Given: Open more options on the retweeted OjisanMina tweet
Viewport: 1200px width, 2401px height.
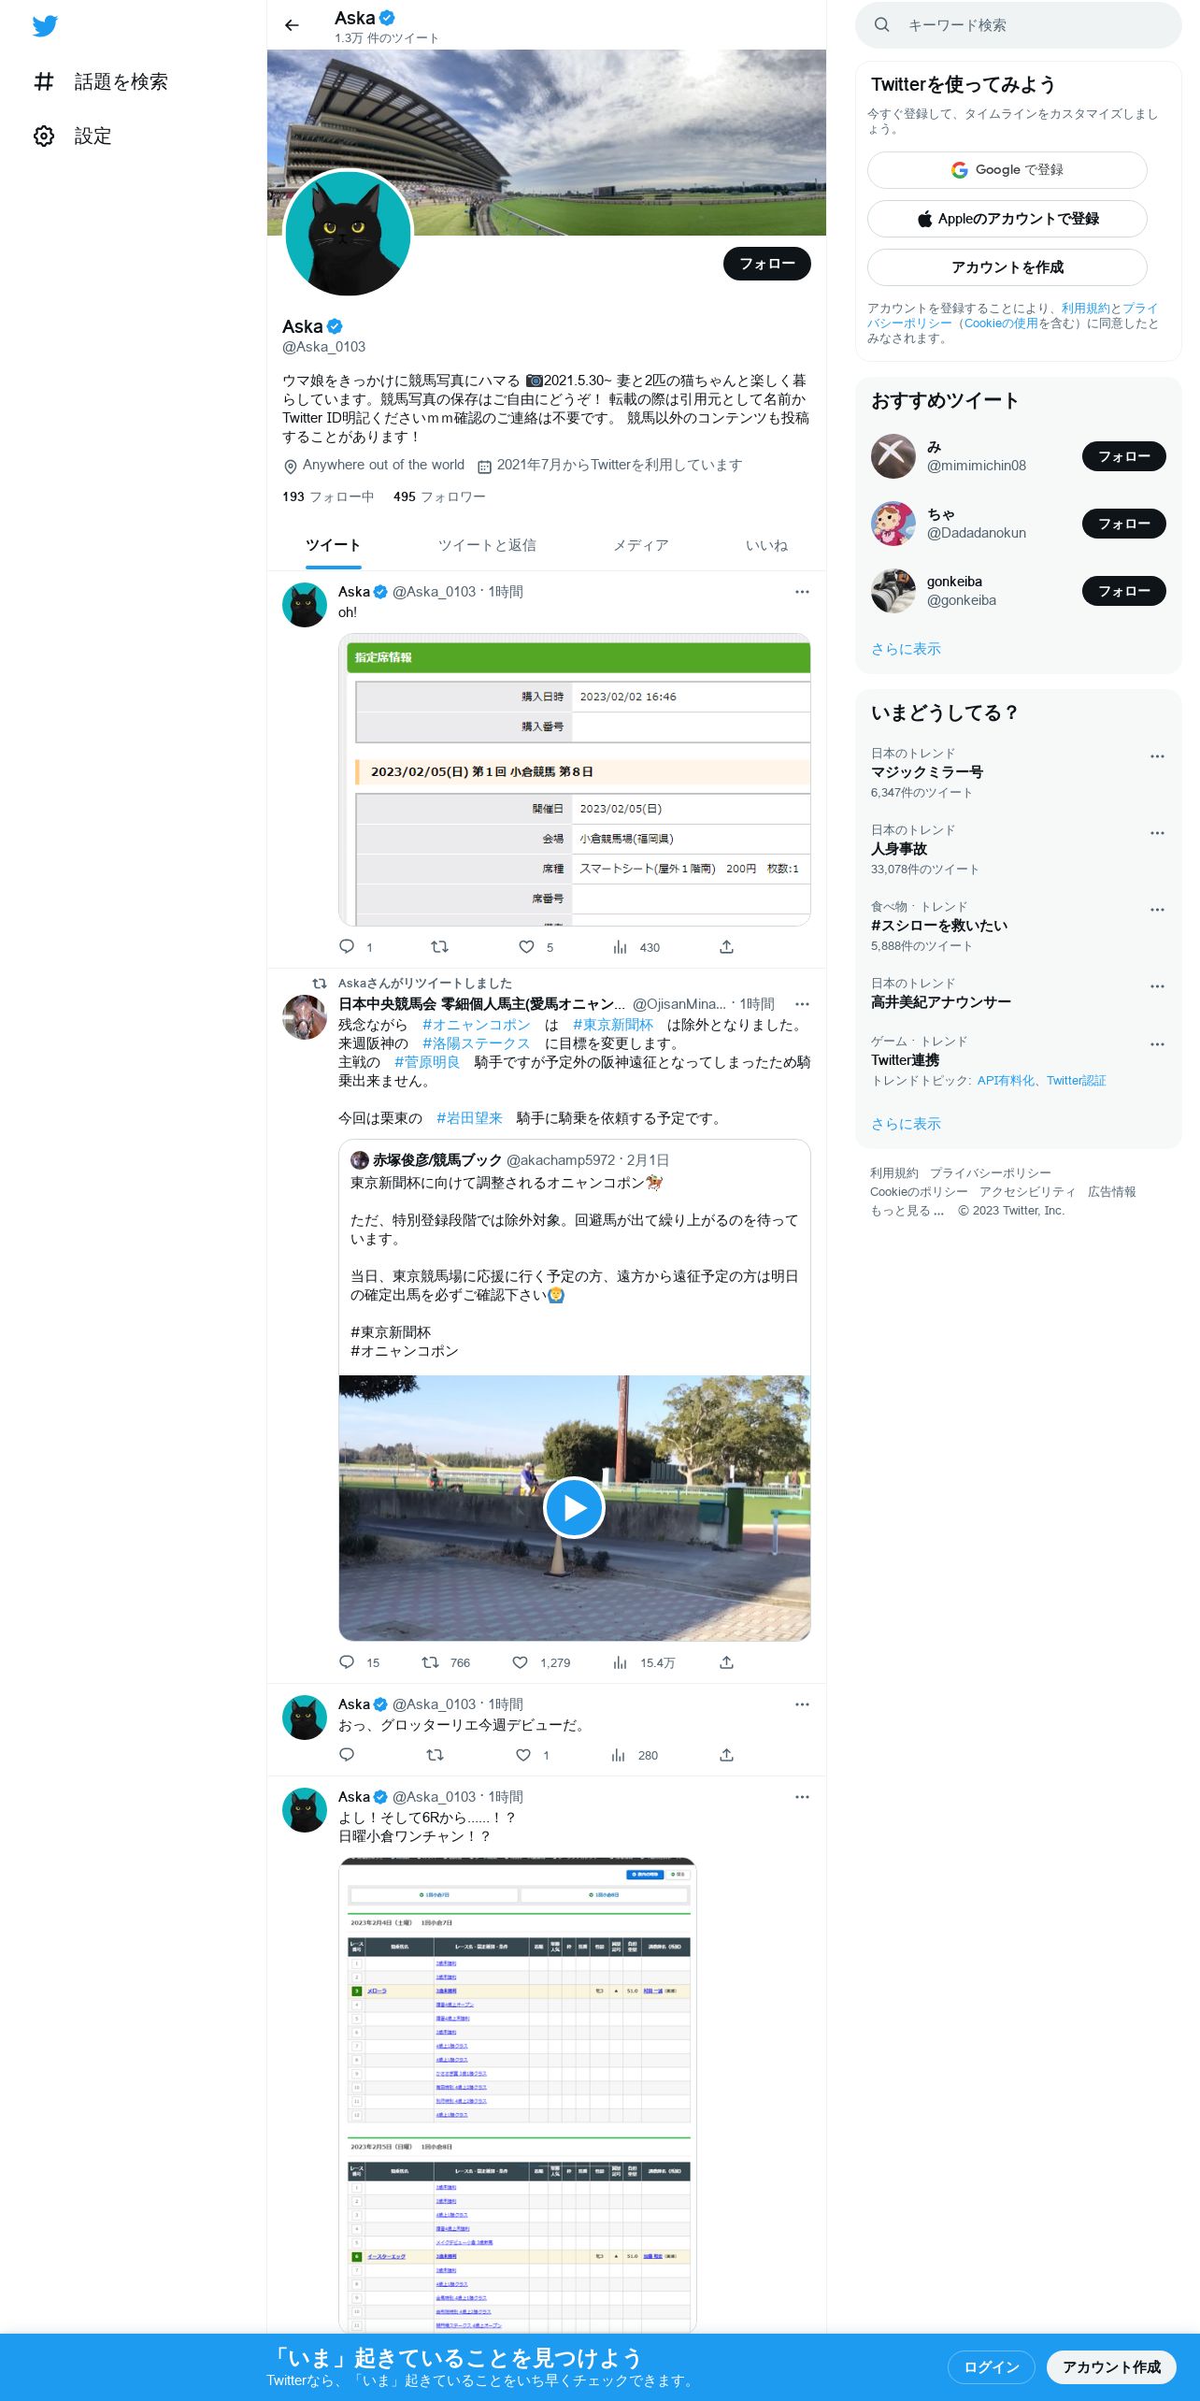Looking at the screenshot, I should [802, 1004].
